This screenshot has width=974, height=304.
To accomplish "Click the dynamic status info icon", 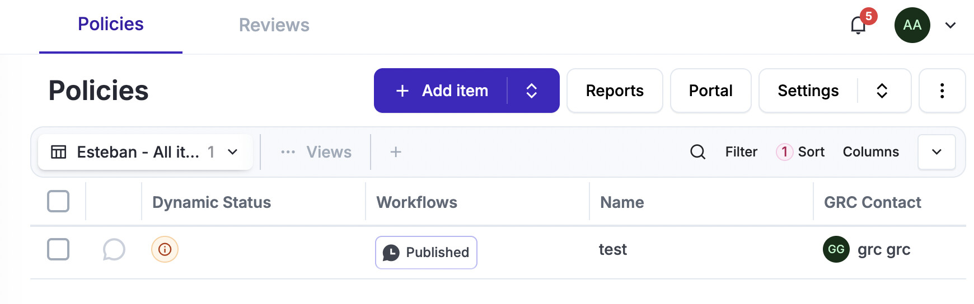I will coord(165,249).
